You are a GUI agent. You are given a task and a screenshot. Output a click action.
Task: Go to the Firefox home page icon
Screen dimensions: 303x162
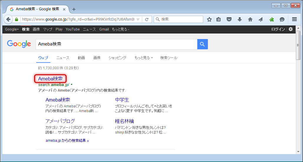250,19
